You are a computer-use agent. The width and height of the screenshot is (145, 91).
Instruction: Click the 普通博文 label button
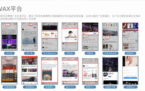[49, 87]
